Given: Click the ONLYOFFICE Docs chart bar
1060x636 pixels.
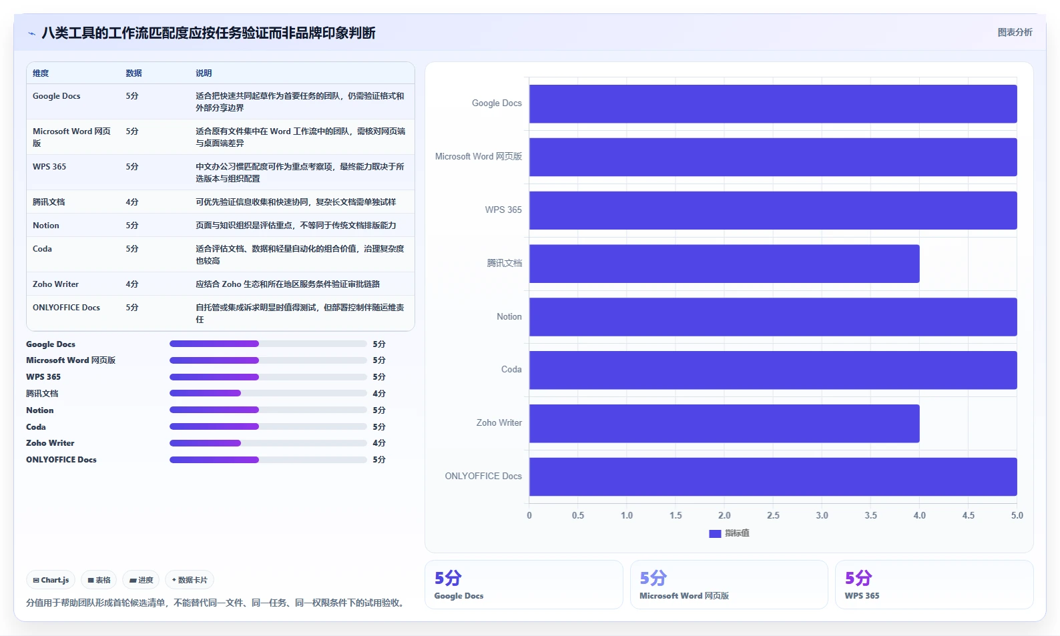Looking at the screenshot, I should (773, 476).
